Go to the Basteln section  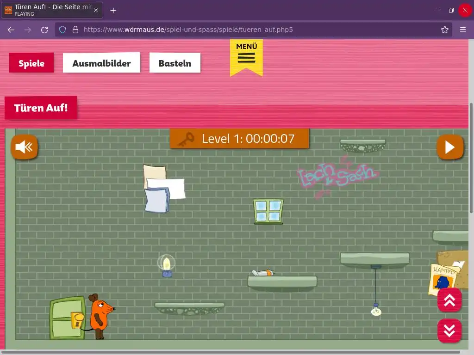(x=175, y=63)
